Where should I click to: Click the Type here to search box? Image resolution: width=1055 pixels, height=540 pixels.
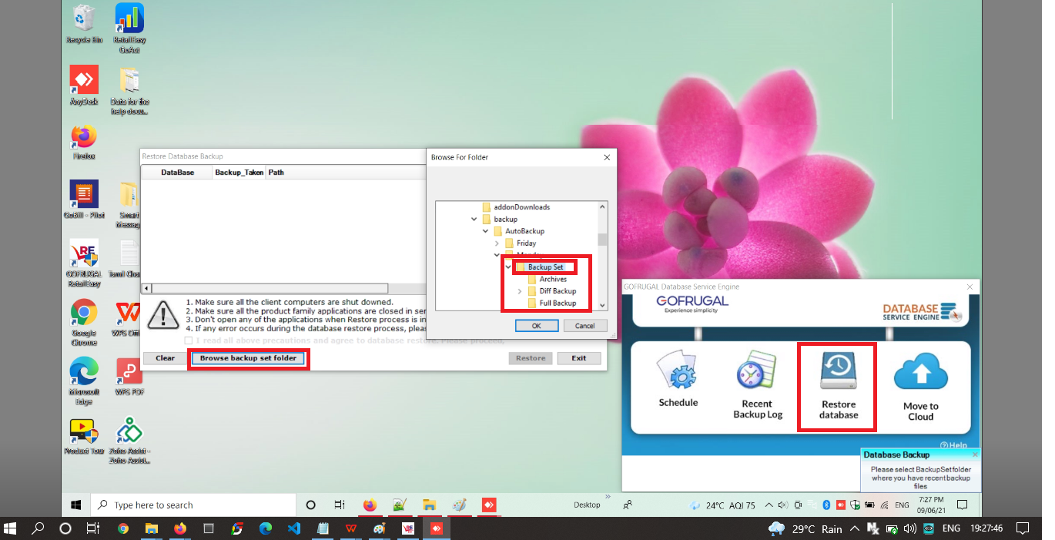point(192,505)
